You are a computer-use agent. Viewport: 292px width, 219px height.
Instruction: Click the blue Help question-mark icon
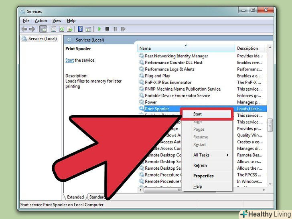tap(80, 29)
